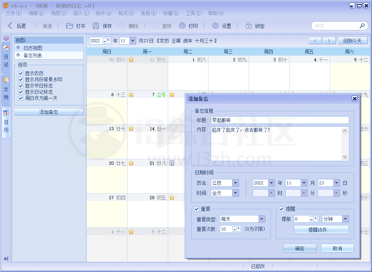Cancel the memo with 取消 button
This screenshot has width=372, height=272.
pyautogui.click(x=338, y=248)
